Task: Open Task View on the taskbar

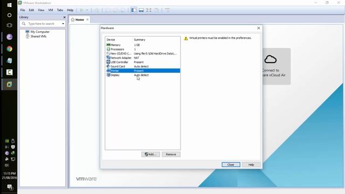Action: (x=9, y=25)
